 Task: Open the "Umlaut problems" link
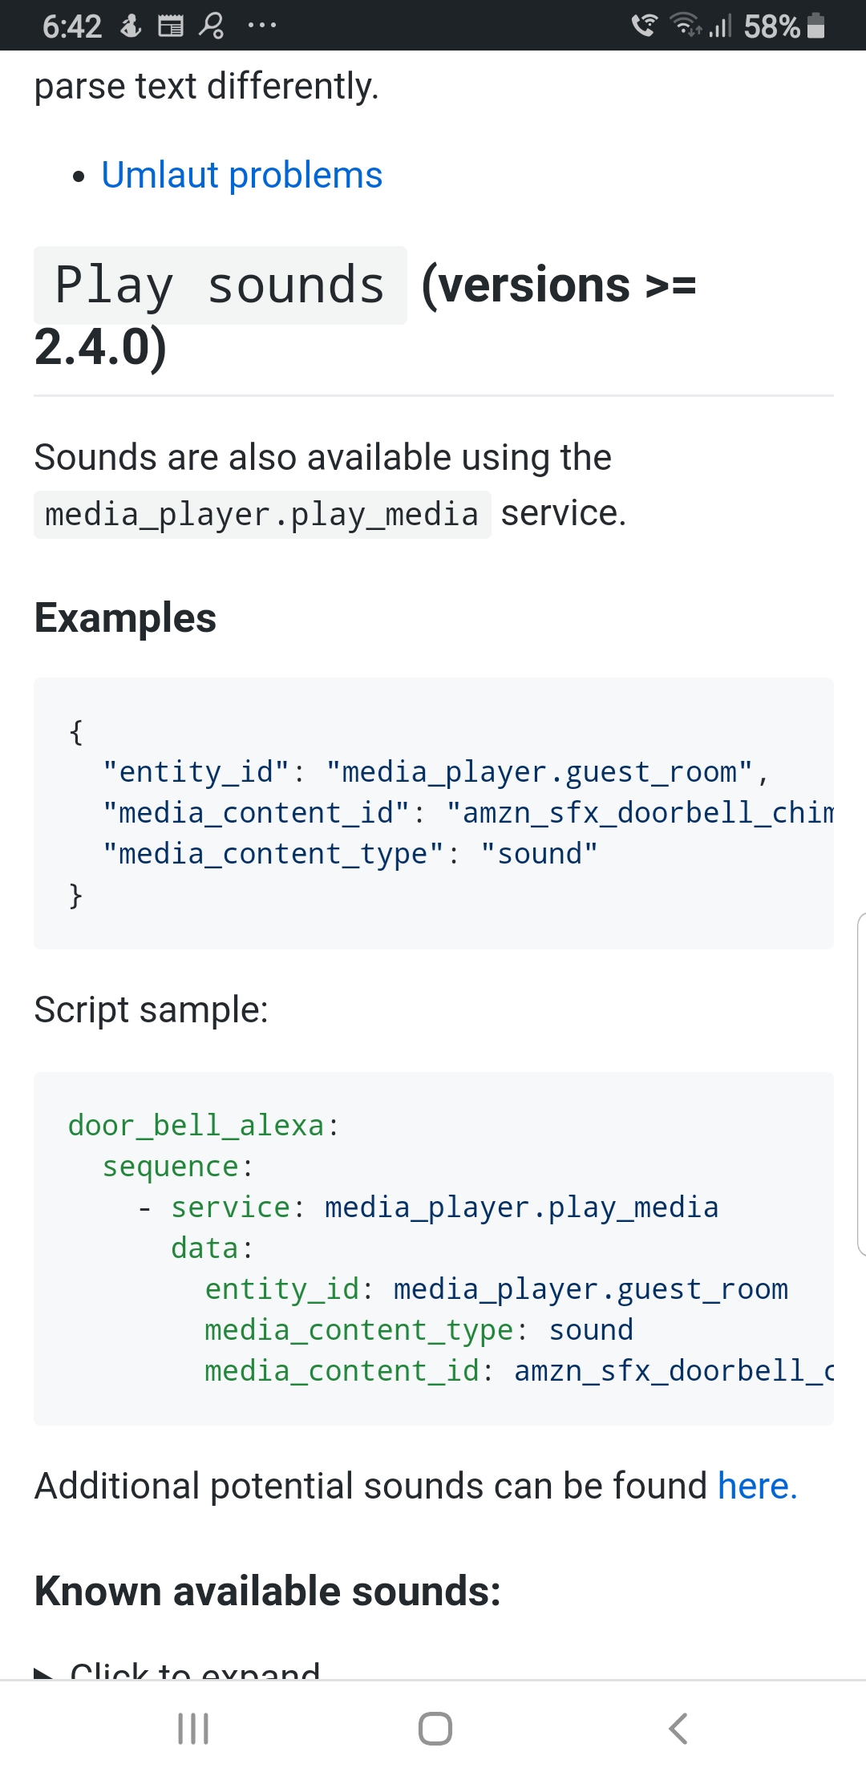click(x=241, y=174)
